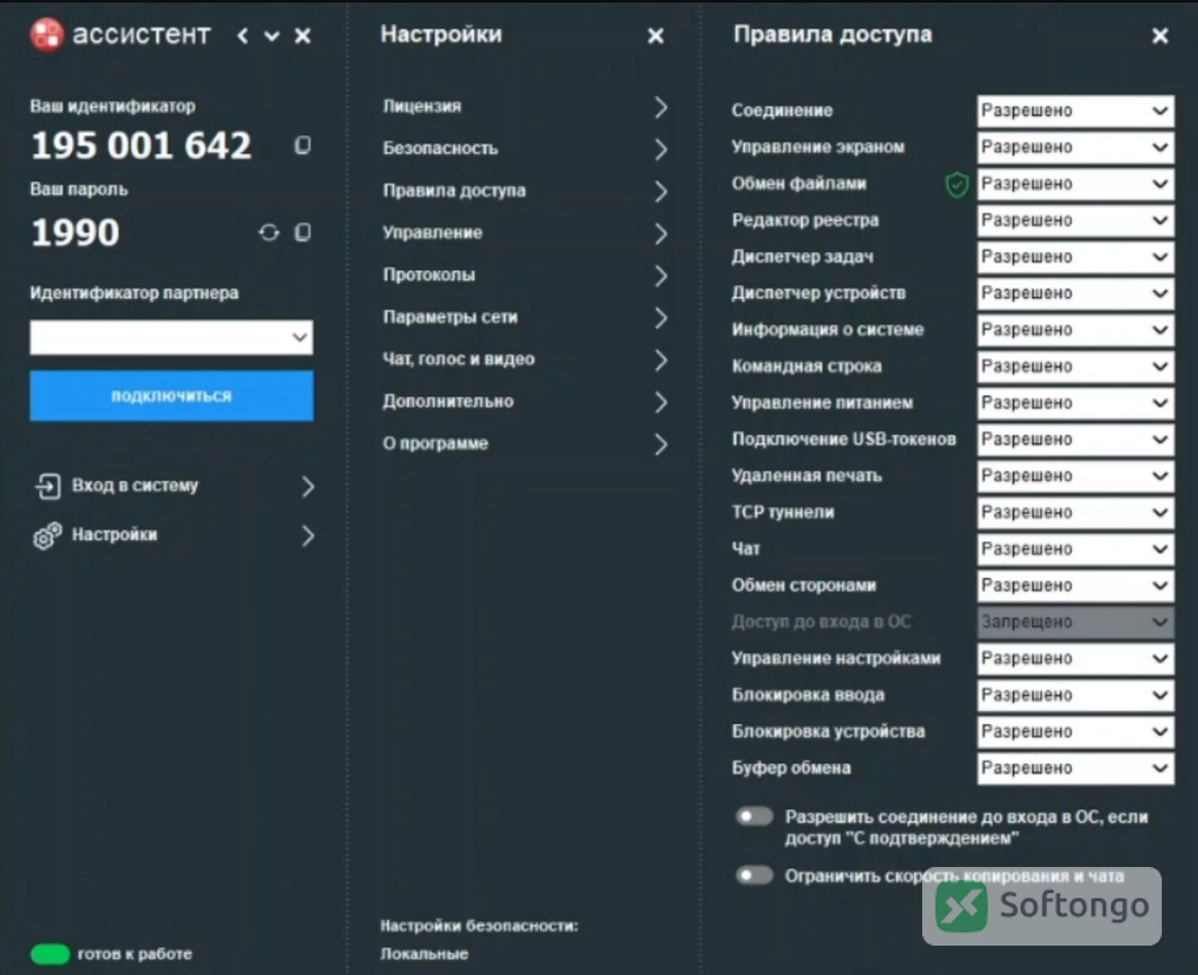
Task: Open the Удаленная печать dropdown
Action: click(x=1076, y=476)
